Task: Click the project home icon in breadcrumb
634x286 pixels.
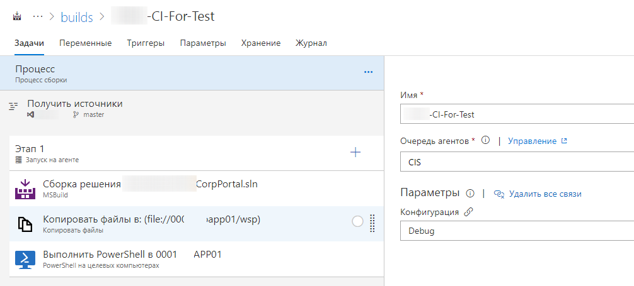Action: click(x=17, y=17)
